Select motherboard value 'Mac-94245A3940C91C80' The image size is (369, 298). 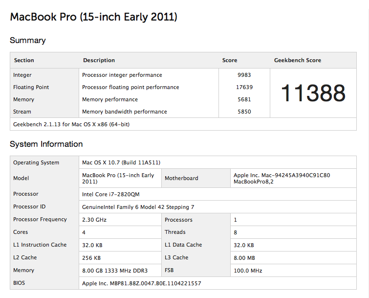pos(296,175)
